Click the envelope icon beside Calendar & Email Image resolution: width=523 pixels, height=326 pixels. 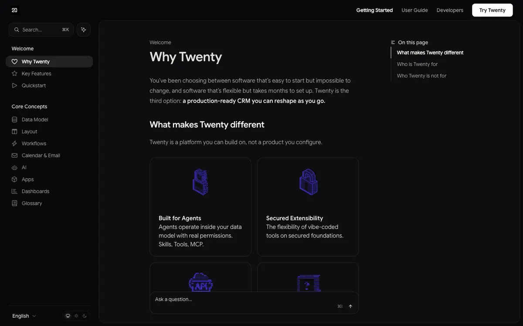click(14, 155)
